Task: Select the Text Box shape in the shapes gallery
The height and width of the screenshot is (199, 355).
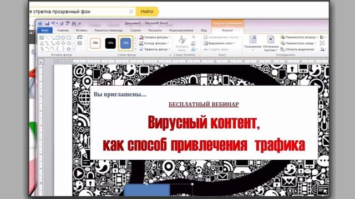Action: point(42,38)
